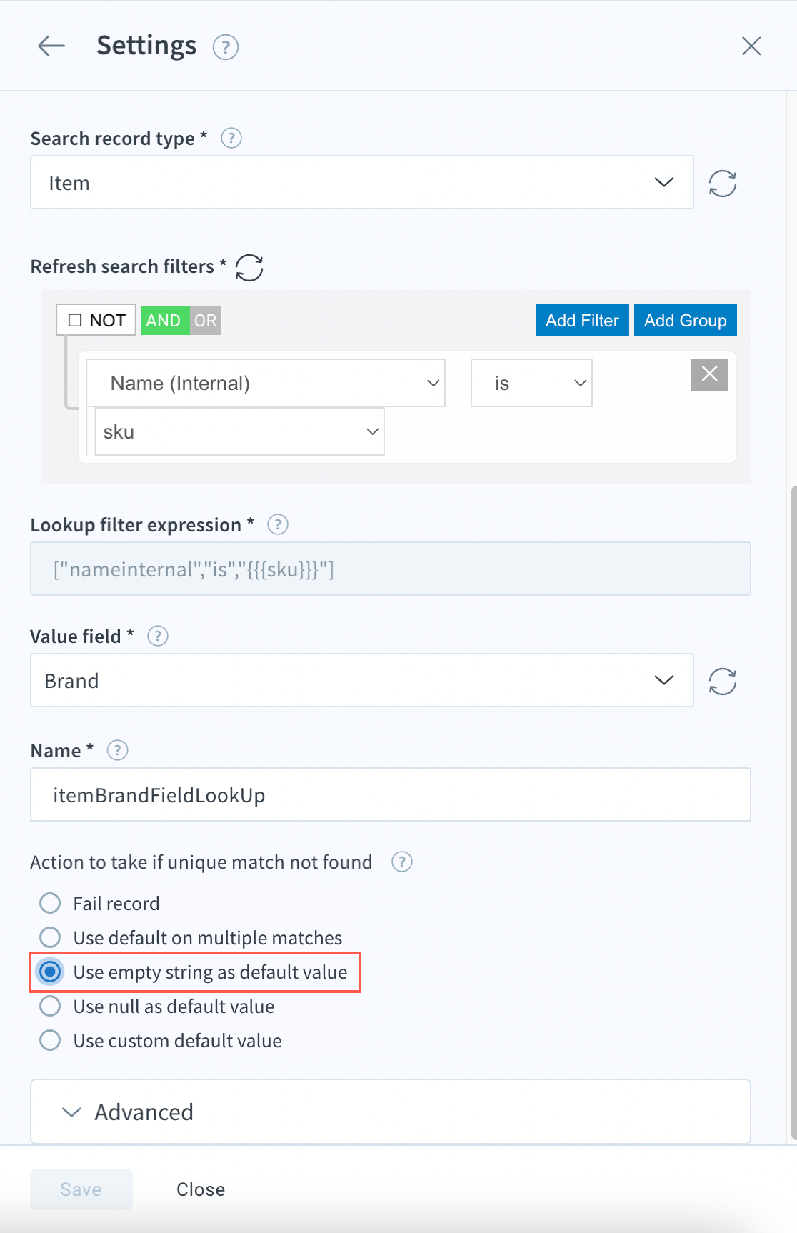Click the Refresh search filters icon

click(249, 268)
